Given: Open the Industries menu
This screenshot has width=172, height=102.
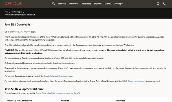Looking at the screenshot, I should (74, 4).
